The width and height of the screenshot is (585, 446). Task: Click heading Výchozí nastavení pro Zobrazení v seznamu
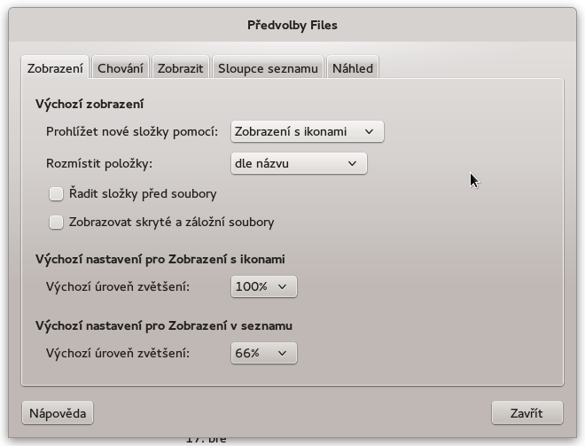(x=164, y=325)
